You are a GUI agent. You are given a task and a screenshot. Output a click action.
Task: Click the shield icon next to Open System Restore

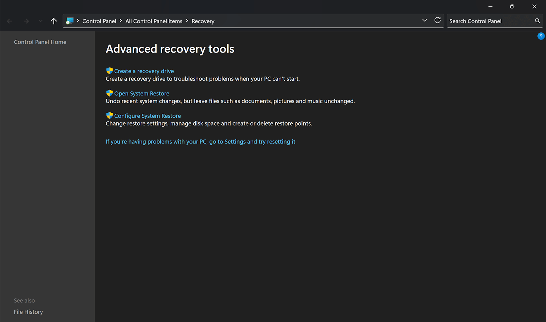coord(109,93)
